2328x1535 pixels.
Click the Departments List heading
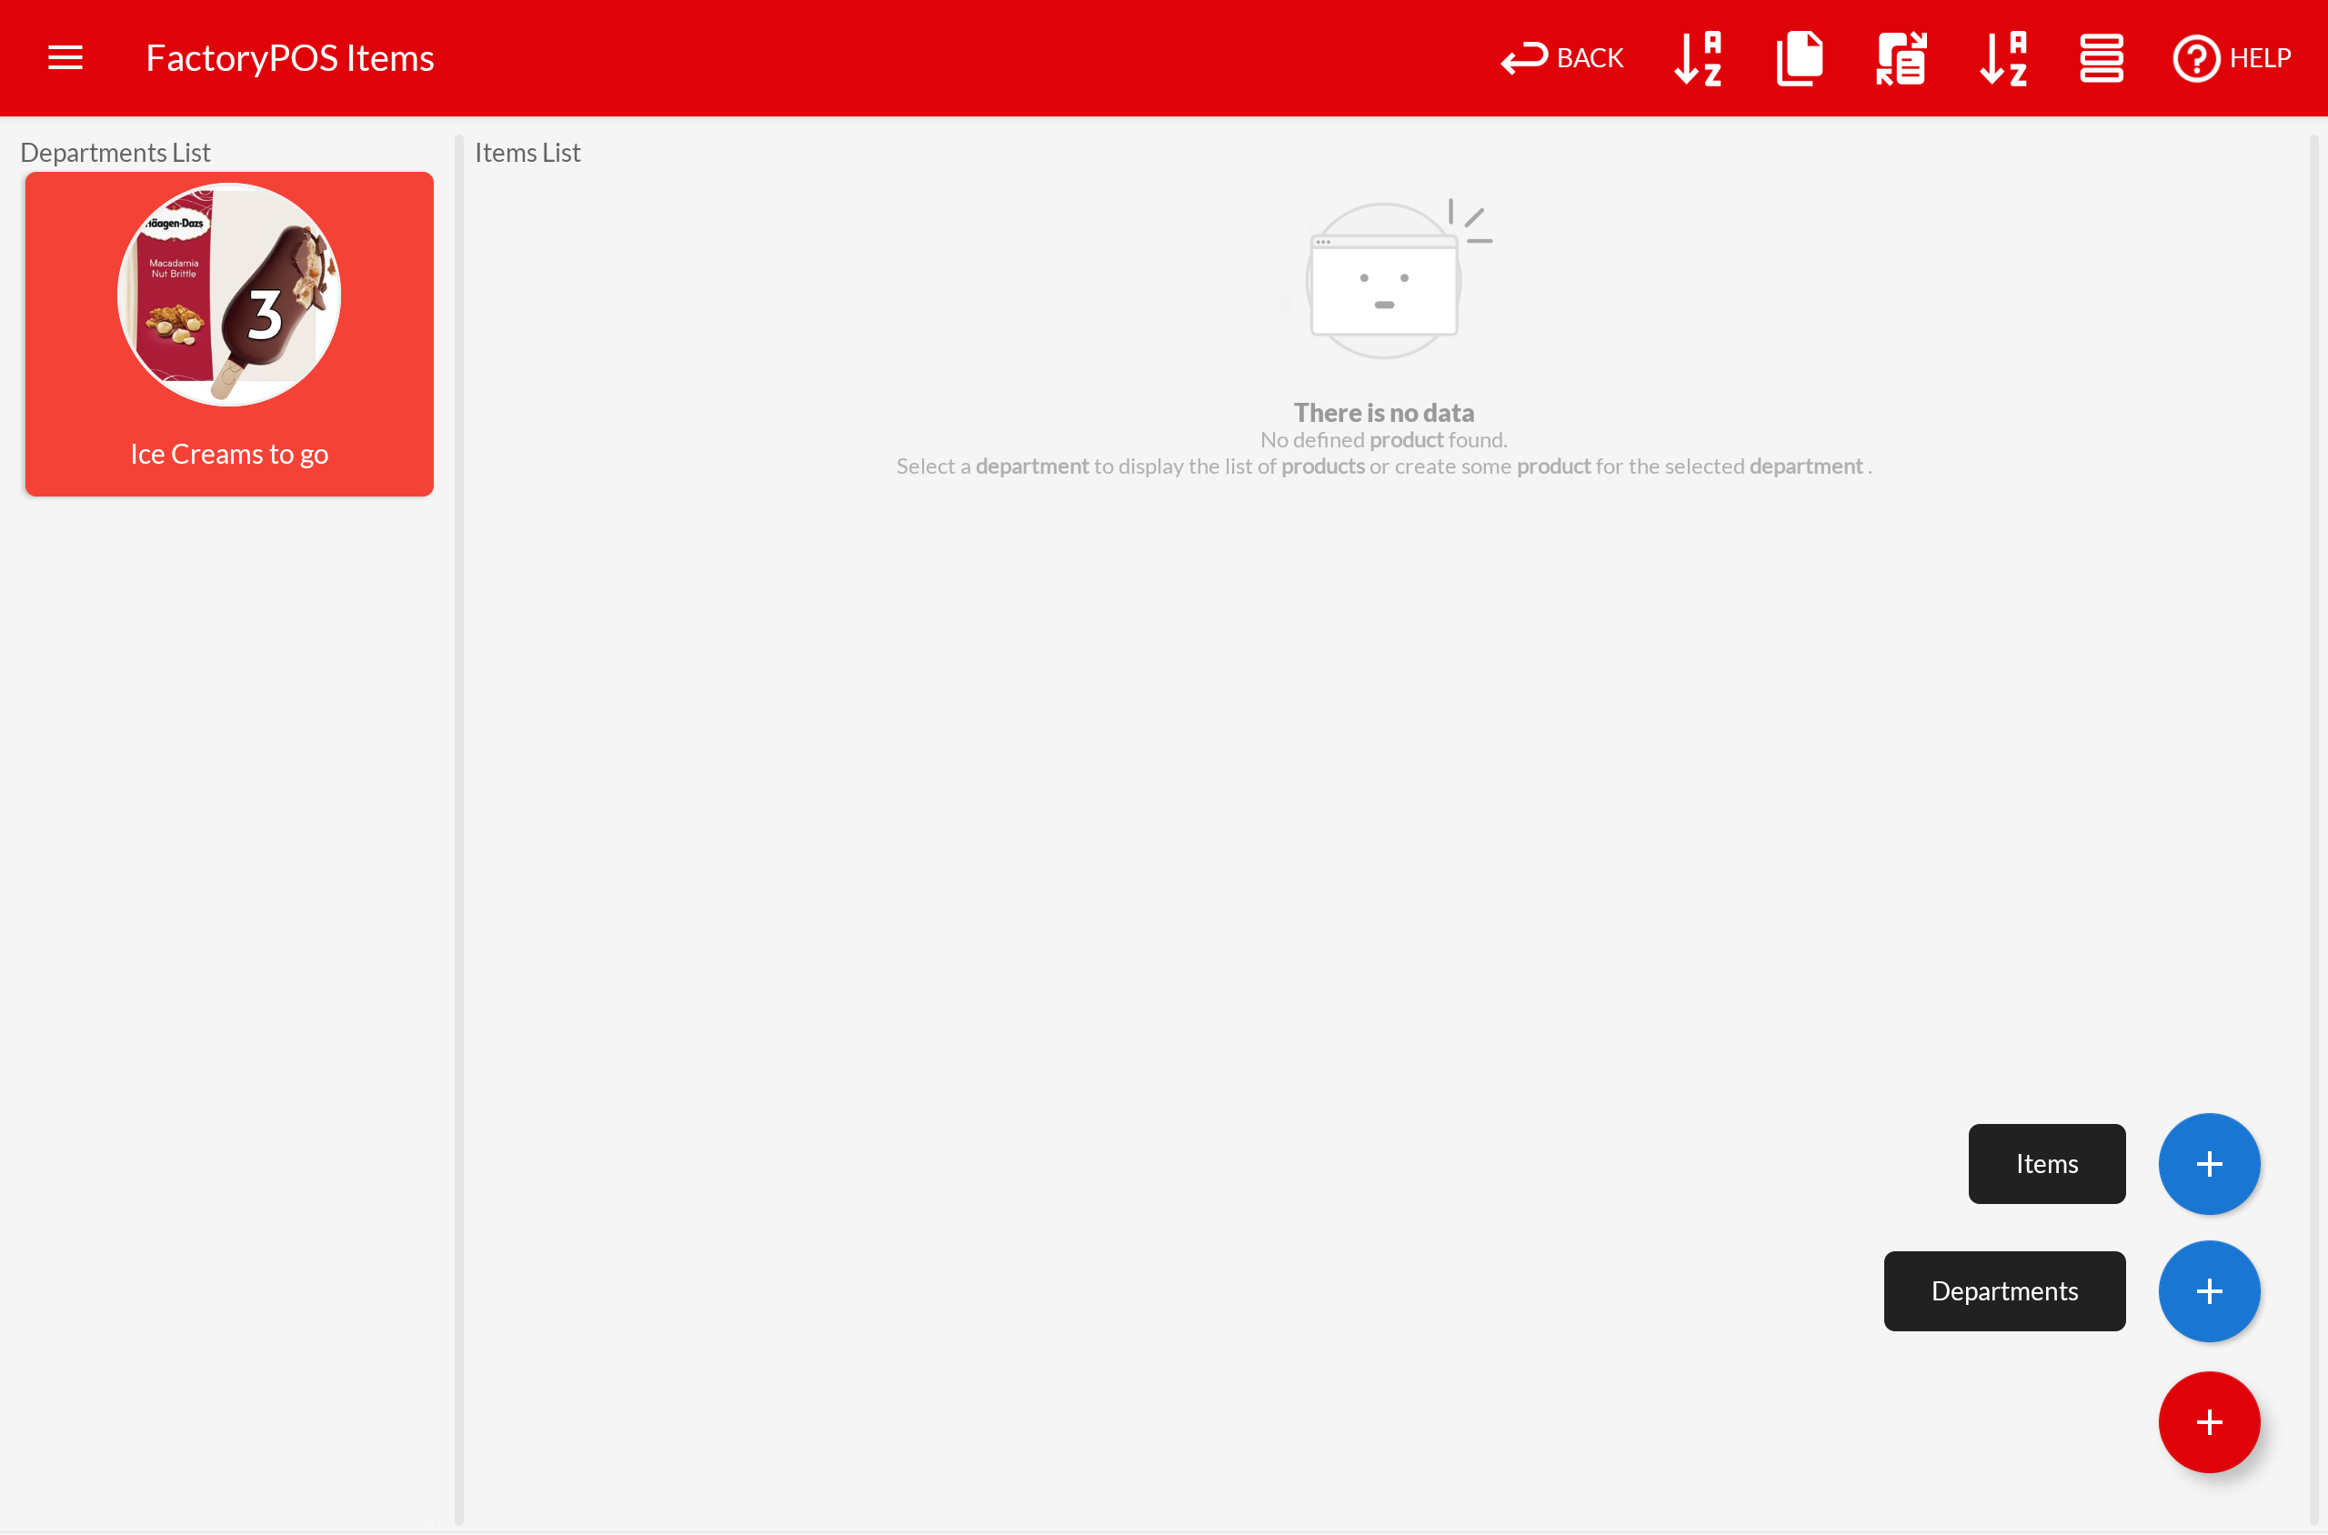coord(115,153)
